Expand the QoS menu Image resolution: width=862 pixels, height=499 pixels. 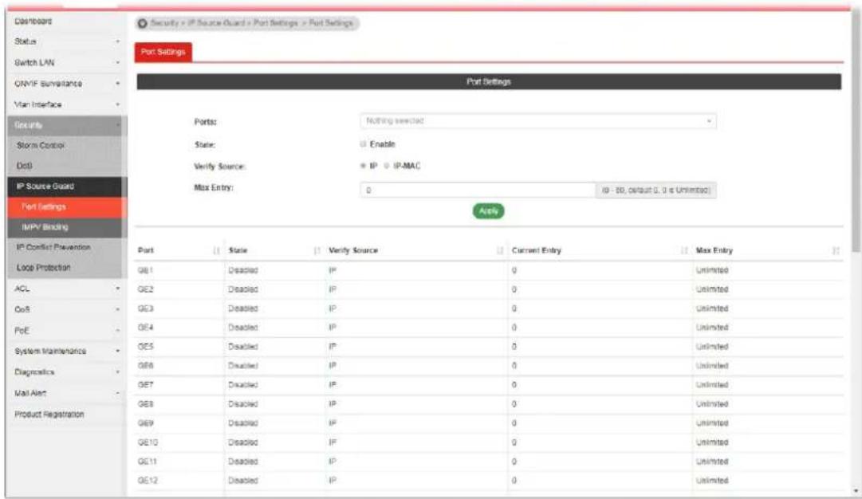(67, 309)
